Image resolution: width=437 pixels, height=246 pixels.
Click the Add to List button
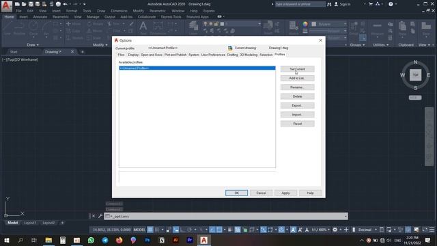298,78
